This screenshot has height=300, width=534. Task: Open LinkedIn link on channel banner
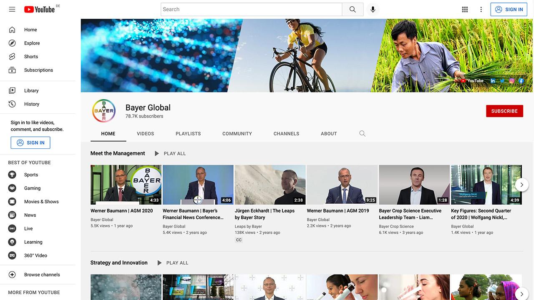(493, 81)
